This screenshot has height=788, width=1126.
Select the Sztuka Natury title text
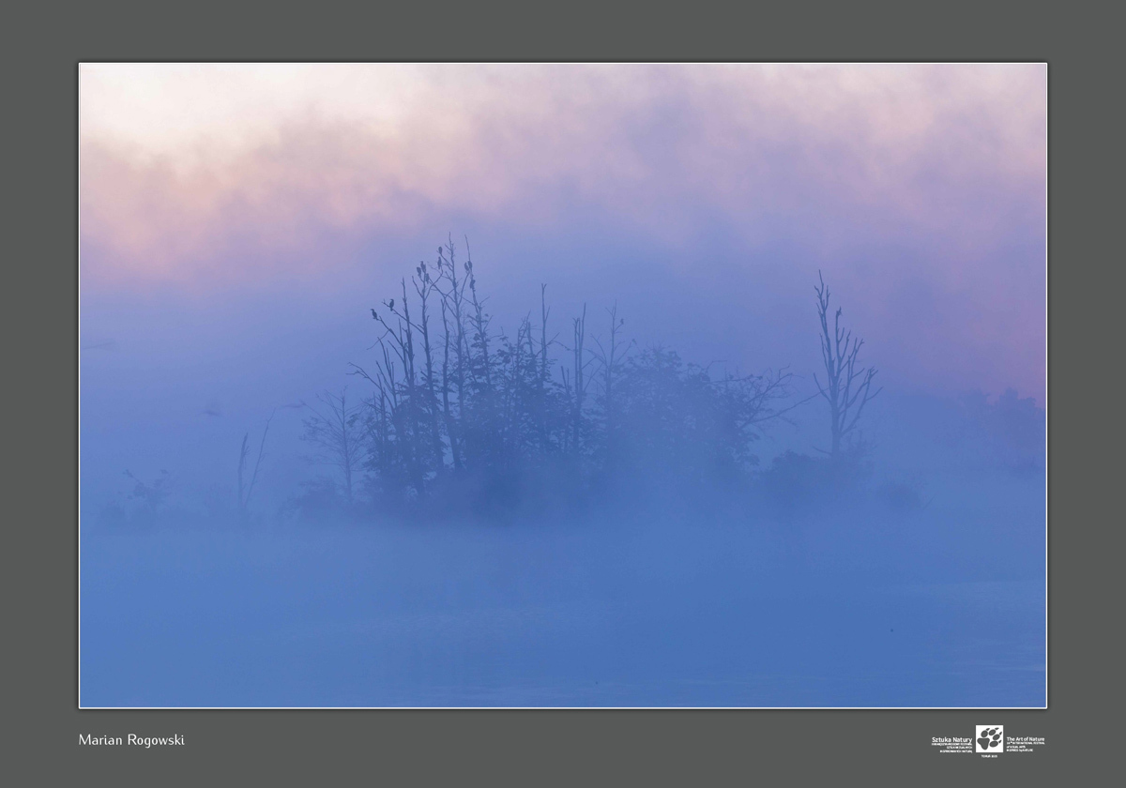(x=952, y=738)
